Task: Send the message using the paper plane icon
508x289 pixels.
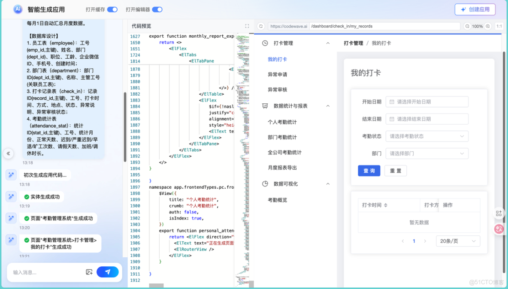Action: click(x=108, y=272)
